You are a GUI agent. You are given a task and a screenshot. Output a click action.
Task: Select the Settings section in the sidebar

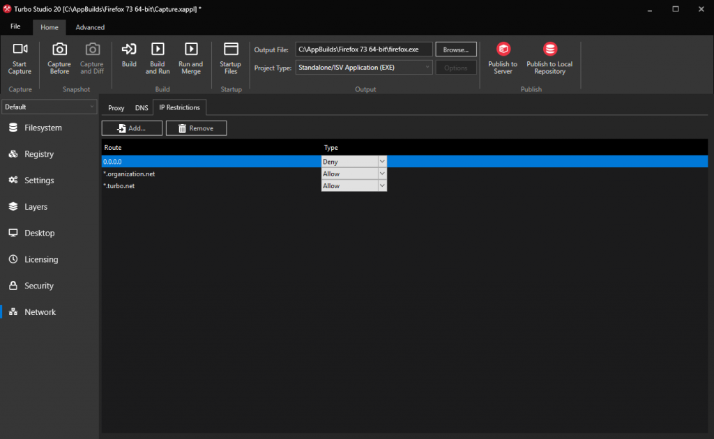click(x=40, y=180)
